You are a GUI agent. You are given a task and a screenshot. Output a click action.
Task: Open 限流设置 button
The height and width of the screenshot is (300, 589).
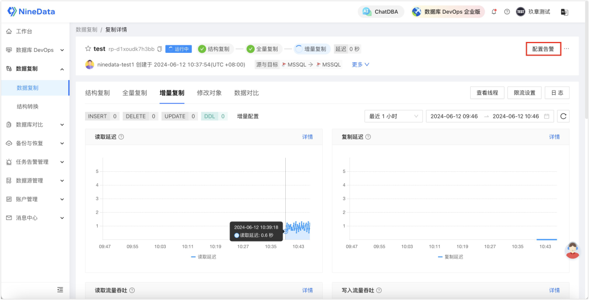pos(525,93)
